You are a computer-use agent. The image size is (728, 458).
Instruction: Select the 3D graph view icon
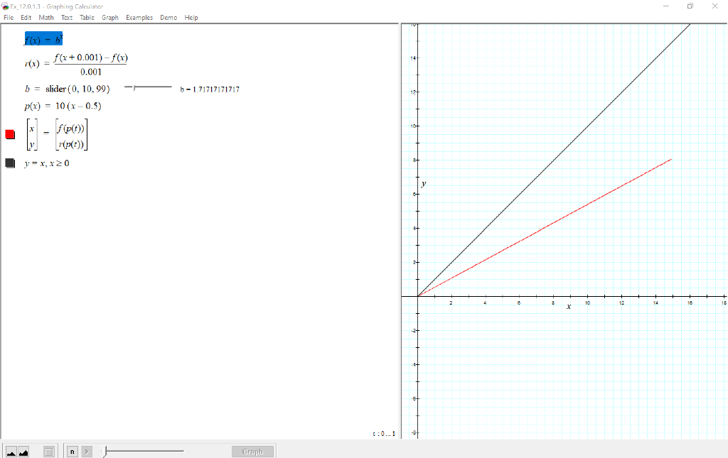22,451
